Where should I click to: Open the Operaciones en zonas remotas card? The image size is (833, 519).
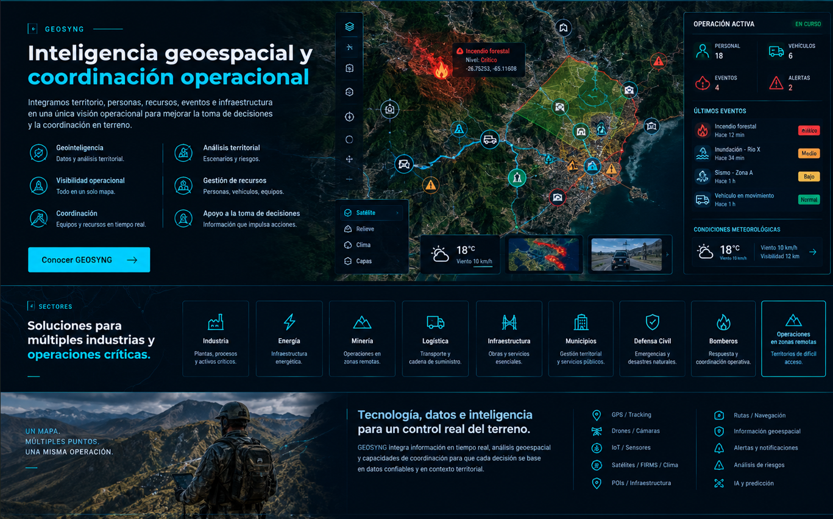pyautogui.click(x=793, y=339)
